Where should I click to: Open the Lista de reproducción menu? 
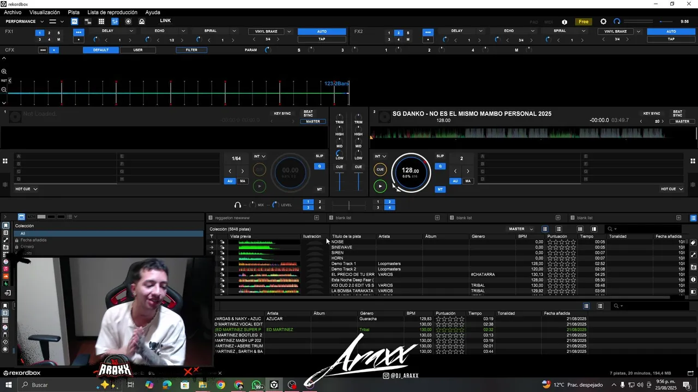(x=112, y=12)
